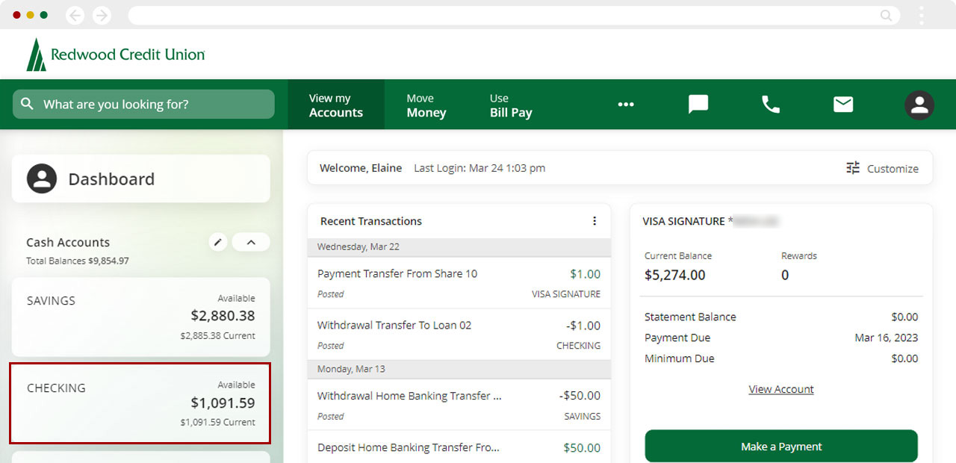Open the View Account link
This screenshot has height=463, width=956.
click(781, 389)
